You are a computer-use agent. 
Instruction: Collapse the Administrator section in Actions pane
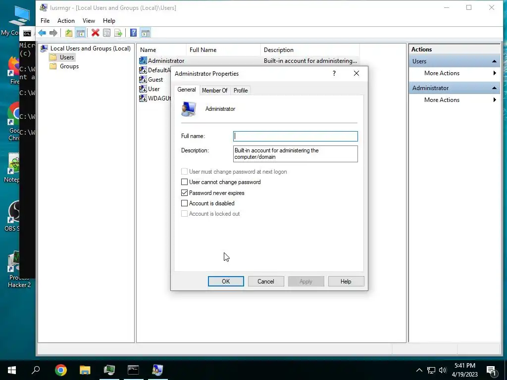[494, 88]
